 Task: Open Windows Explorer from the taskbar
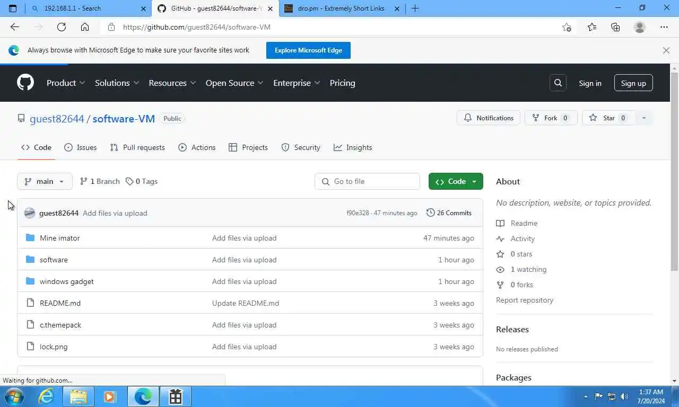(x=79, y=396)
